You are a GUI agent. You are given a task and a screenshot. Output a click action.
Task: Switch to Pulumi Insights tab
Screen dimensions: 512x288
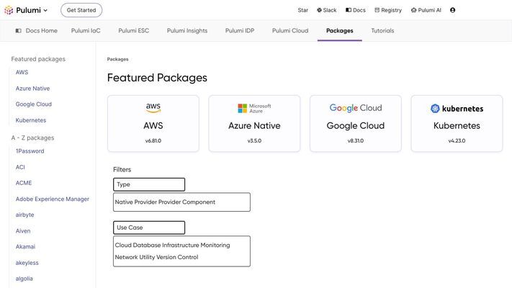pyautogui.click(x=187, y=31)
